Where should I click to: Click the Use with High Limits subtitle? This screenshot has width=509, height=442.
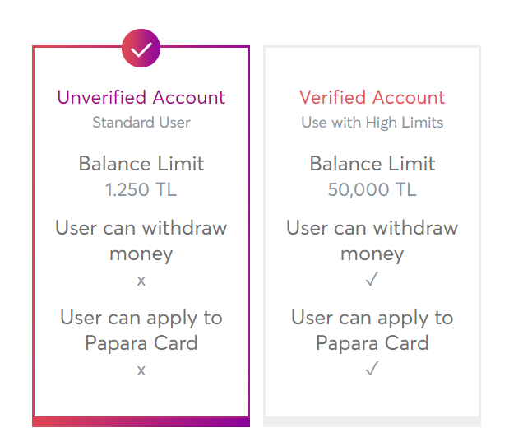click(372, 123)
